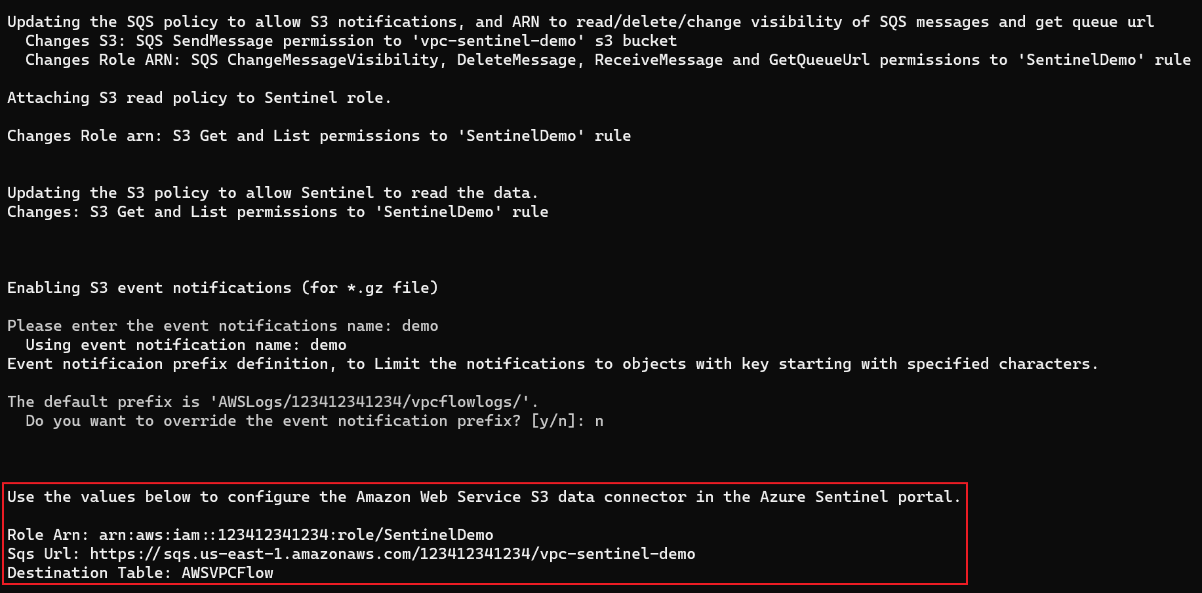Click the Destination Table AWSVPCFlow value
This screenshot has height=593, width=1202.
(228, 573)
